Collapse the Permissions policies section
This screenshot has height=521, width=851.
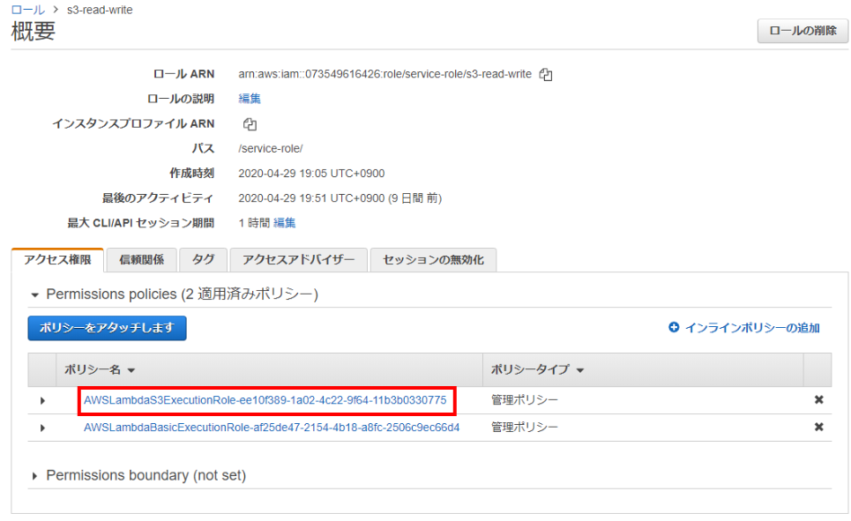pos(34,294)
